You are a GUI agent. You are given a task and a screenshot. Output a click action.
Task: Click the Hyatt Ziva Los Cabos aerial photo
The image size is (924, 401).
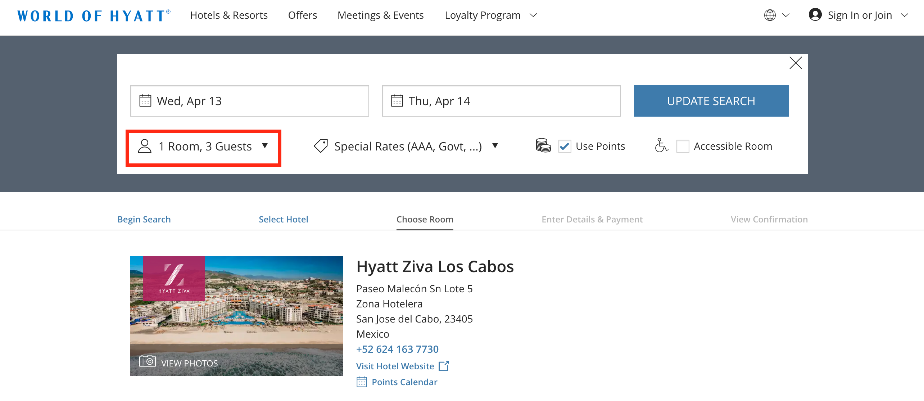point(237,316)
